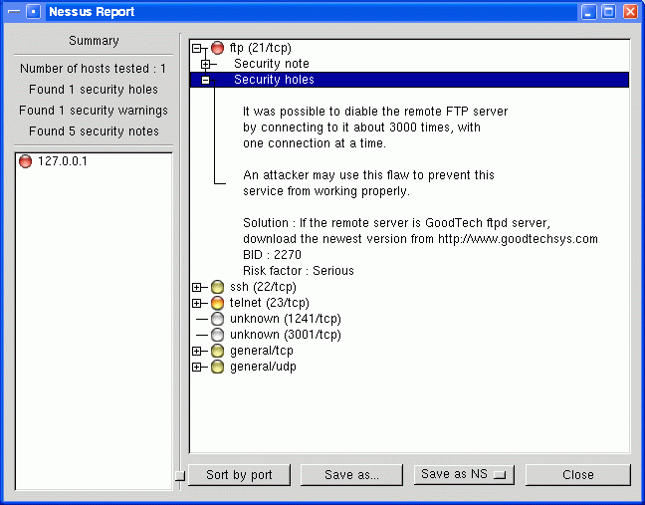The width and height of the screenshot is (645, 505).
Task: Click the yellow icon beside ssh (22/tcp)
Action: (x=217, y=287)
